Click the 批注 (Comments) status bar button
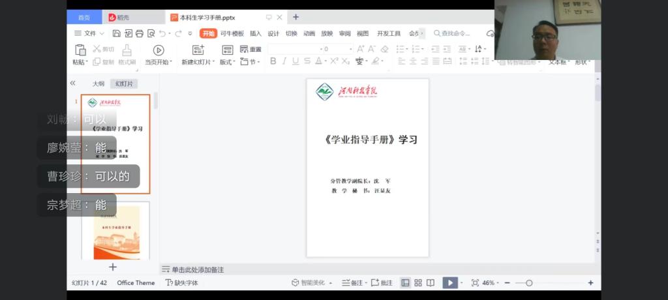Viewport: 668px width, 300px height. (382, 282)
